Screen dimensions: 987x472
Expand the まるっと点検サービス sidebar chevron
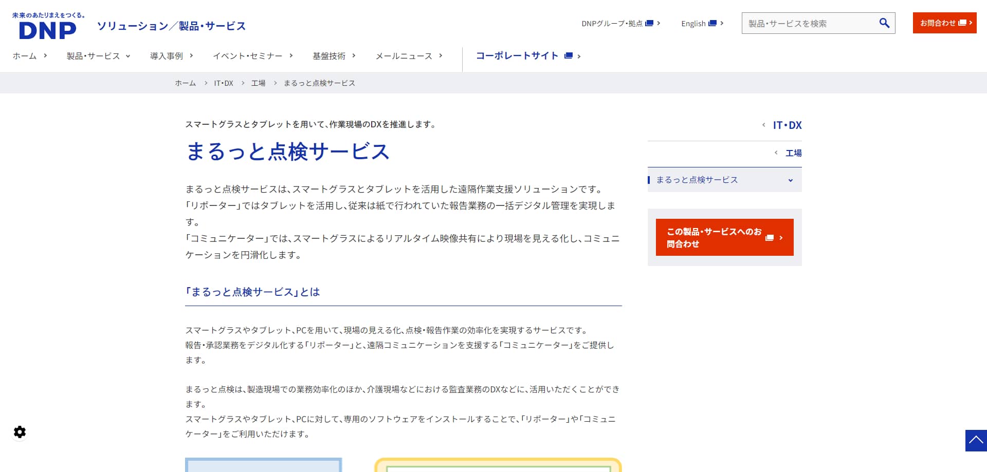[791, 180]
